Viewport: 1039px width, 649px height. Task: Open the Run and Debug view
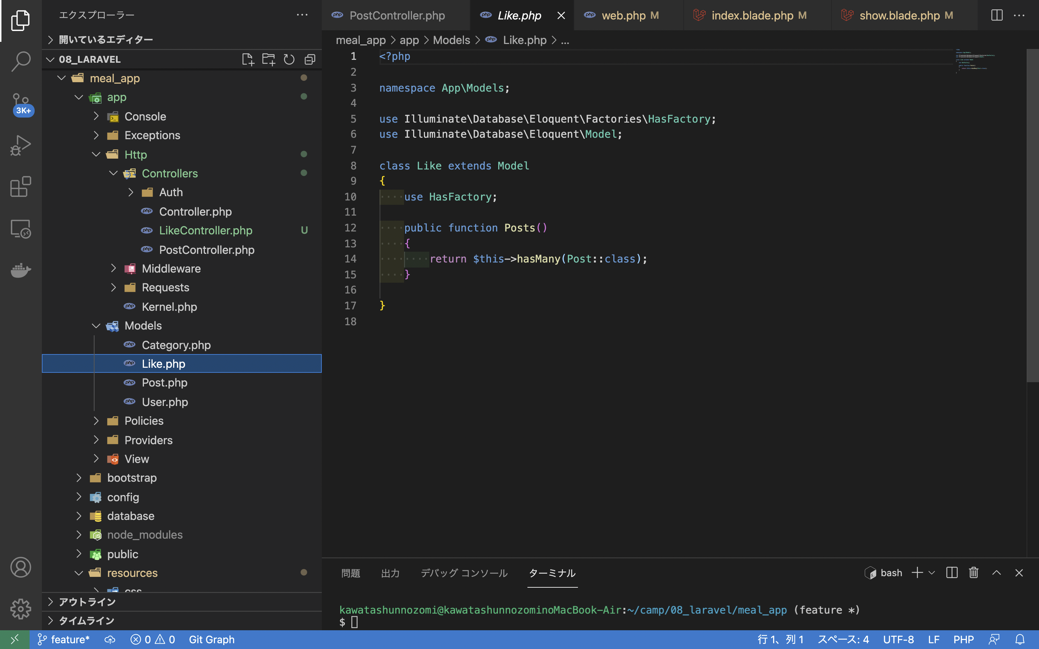click(x=20, y=145)
